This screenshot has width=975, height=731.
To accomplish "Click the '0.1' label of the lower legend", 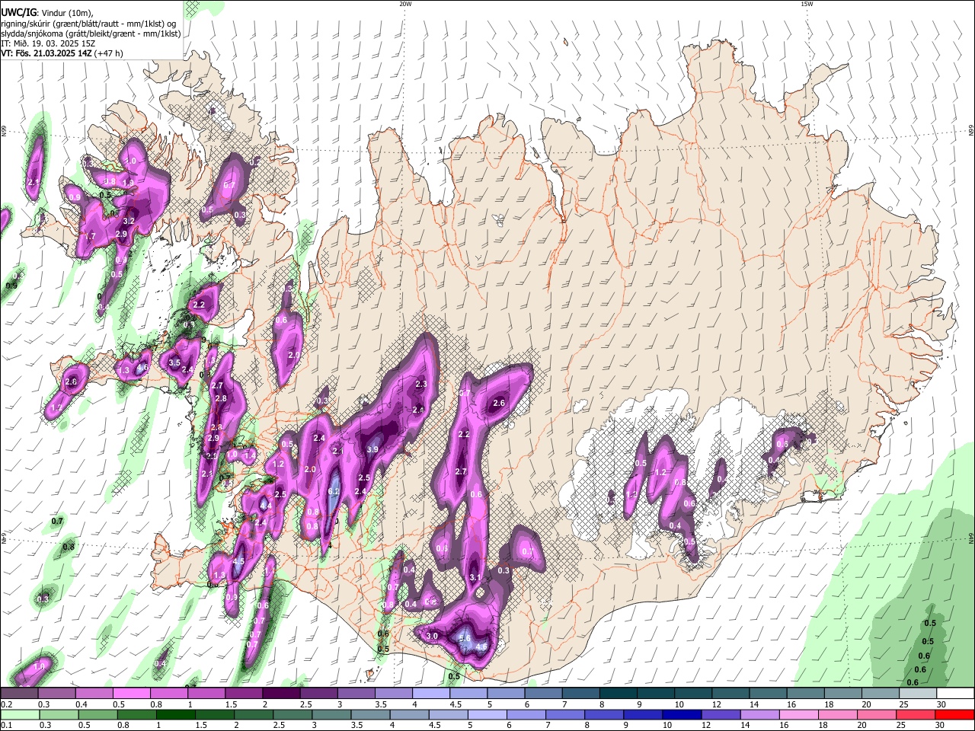I will [x=6, y=726].
